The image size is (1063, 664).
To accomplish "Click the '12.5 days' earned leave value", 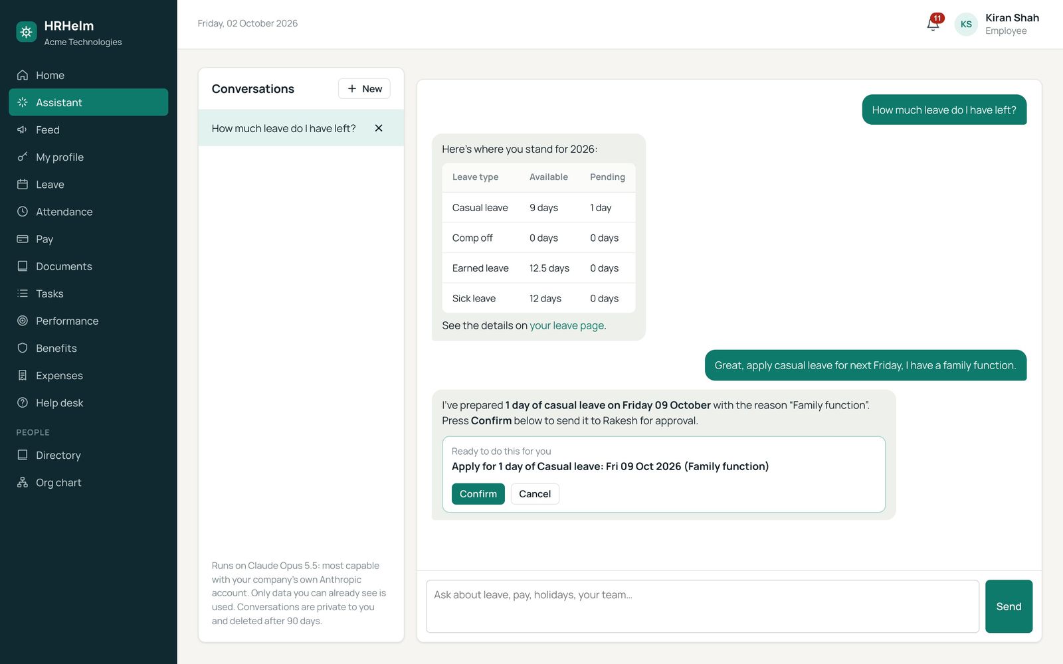I will tap(549, 268).
